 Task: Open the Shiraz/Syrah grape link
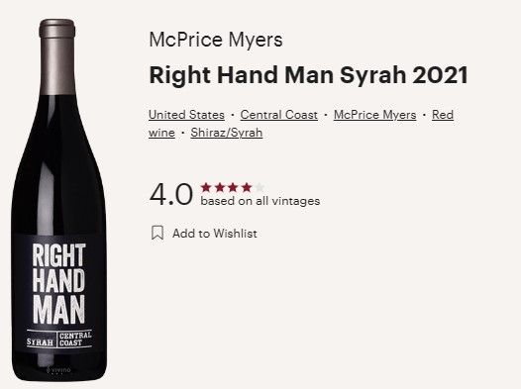227,133
